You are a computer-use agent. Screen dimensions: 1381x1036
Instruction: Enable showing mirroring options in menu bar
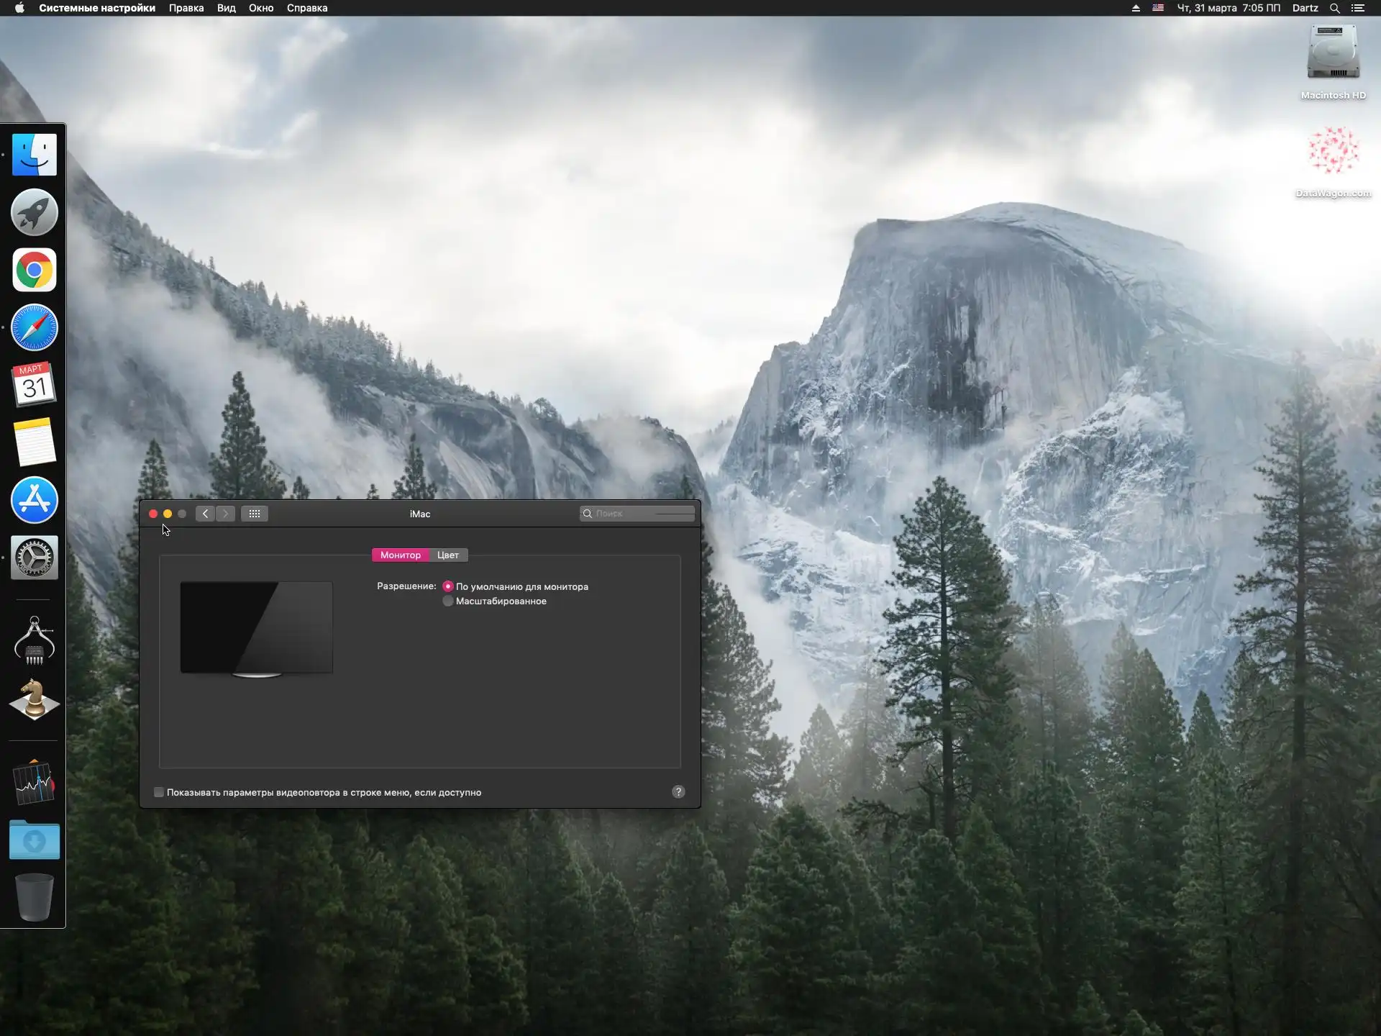pos(159,793)
